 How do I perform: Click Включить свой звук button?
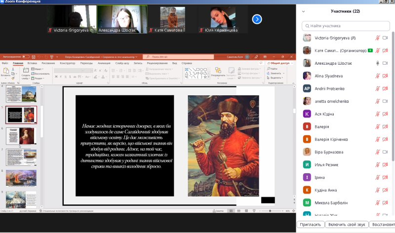tap(347, 225)
